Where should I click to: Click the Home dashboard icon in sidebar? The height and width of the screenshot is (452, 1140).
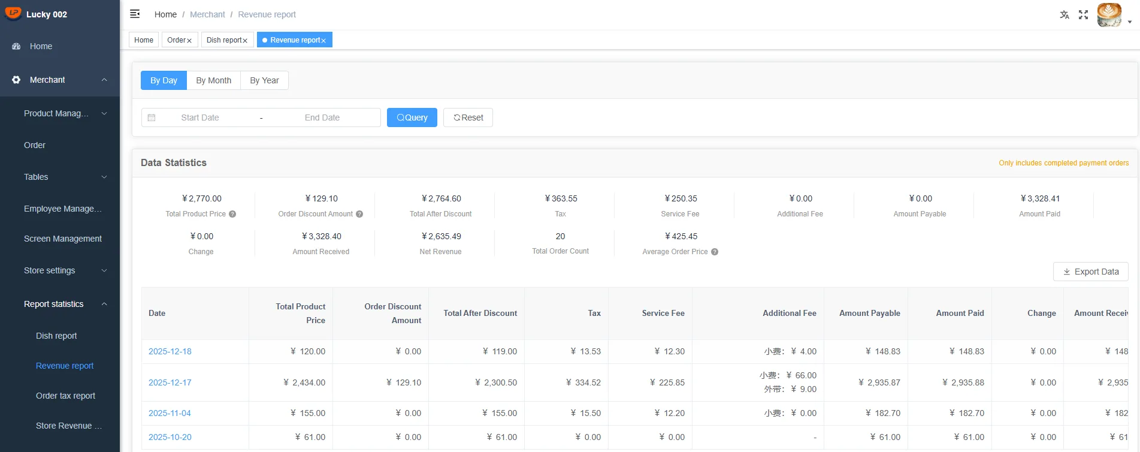pyautogui.click(x=16, y=46)
